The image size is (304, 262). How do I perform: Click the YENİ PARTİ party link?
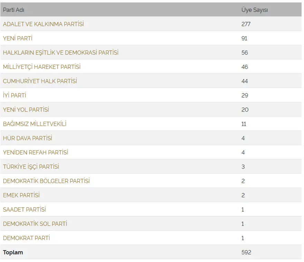coord(18,38)
